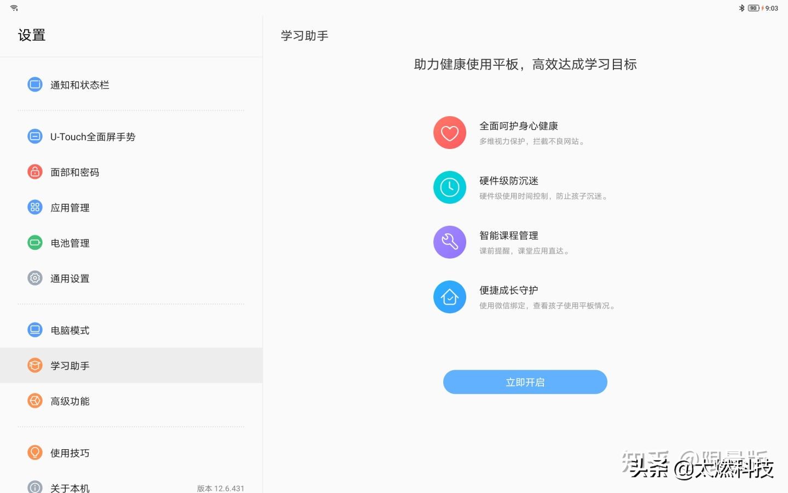Open the cube icon for 高级功能

point(34,400)
